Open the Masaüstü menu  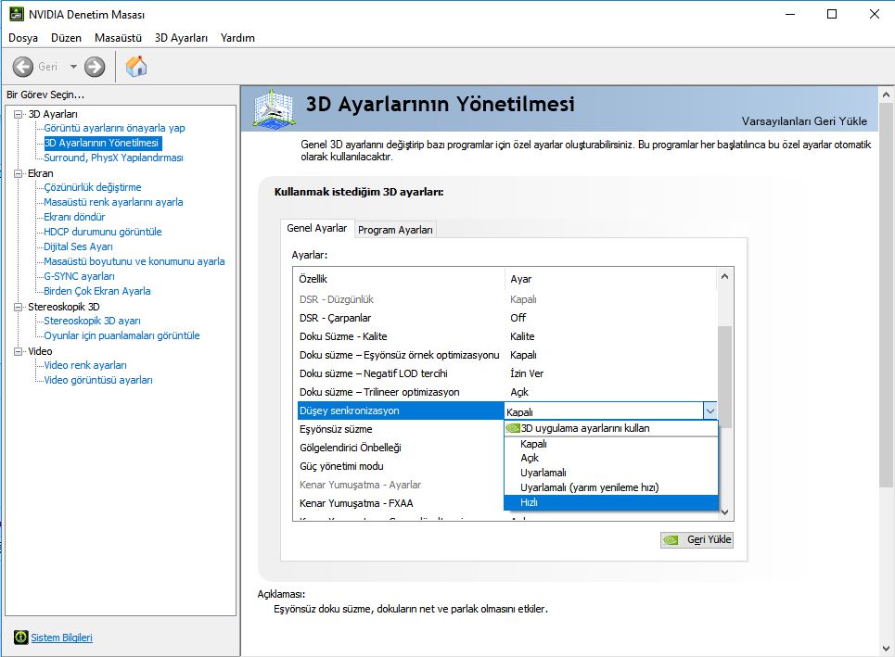tap(118, 38)
